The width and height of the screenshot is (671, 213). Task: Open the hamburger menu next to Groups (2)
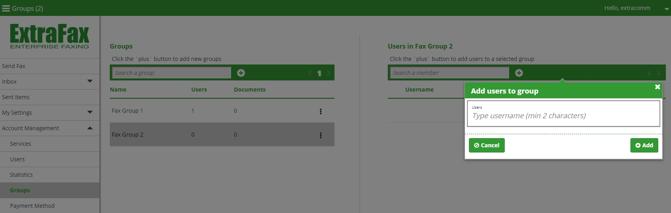point(6,8)
